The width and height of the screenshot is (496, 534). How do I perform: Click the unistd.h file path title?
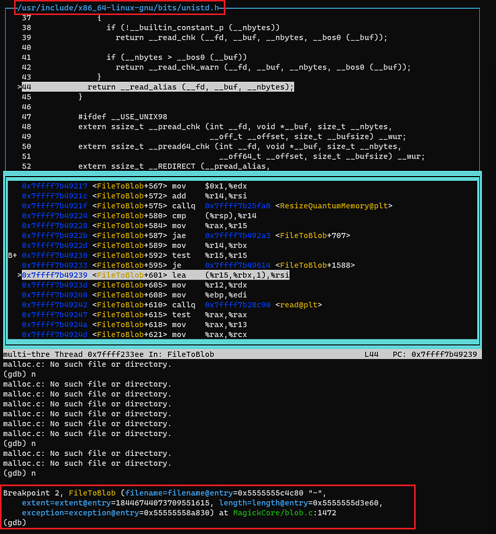coord(120,7)
